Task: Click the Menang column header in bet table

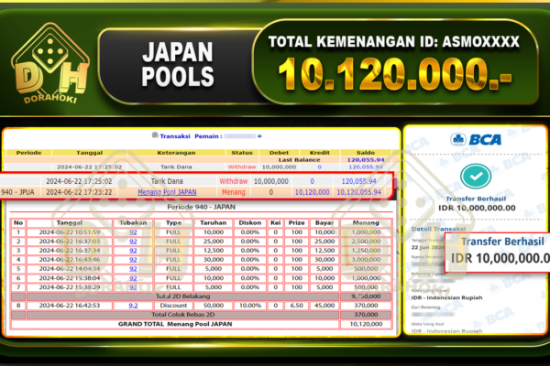Action: pos(366,222)
